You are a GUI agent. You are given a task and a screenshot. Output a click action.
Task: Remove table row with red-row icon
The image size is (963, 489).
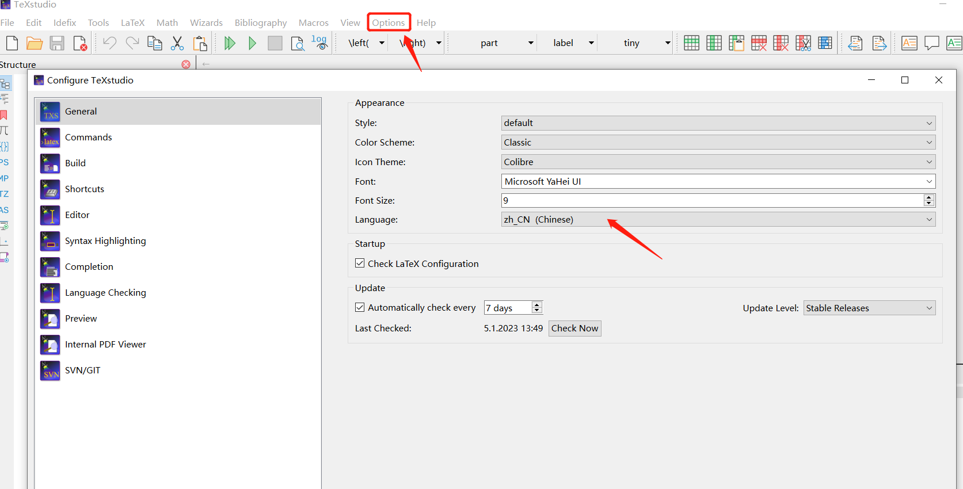(759, 43)
